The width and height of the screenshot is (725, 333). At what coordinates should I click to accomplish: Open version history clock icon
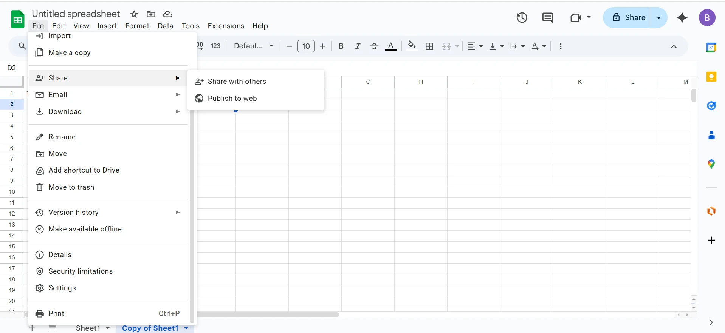tap(522, 18)
